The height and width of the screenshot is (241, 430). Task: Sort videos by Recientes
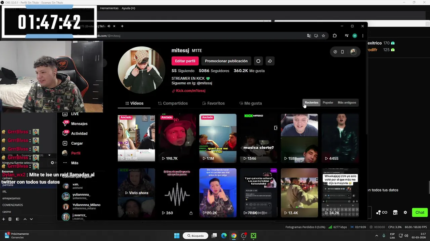(x=311, y=103)
